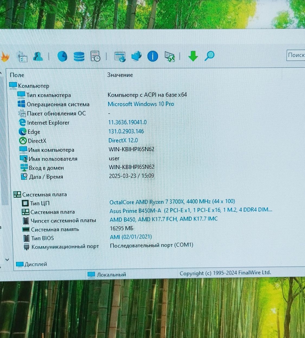Select the Вход в домен field label
The width and height of the screenshot is (305, 338).
(46, 168)
